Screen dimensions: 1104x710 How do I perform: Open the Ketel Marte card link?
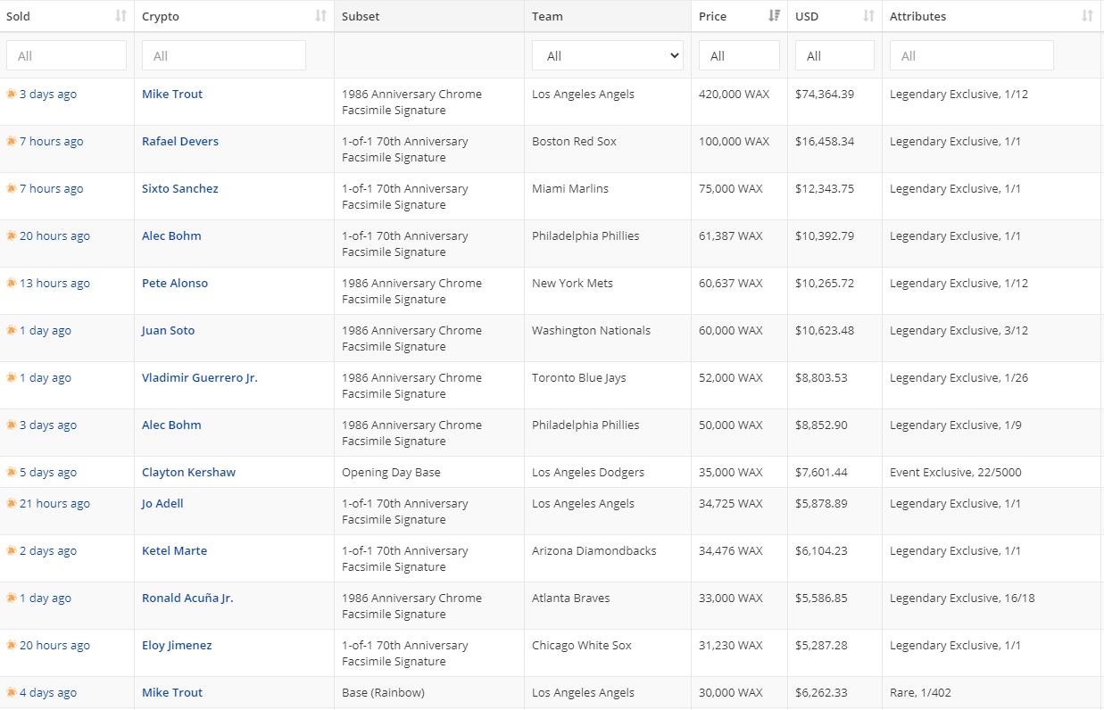(x=174, y=550)
